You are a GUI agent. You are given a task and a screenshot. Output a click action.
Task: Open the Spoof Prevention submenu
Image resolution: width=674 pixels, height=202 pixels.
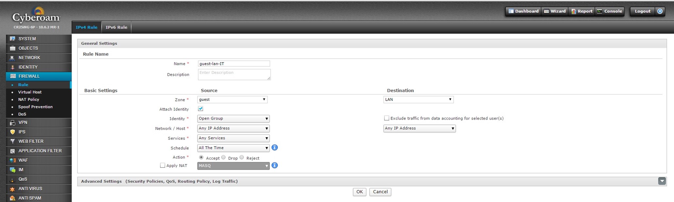pos(35,107)
